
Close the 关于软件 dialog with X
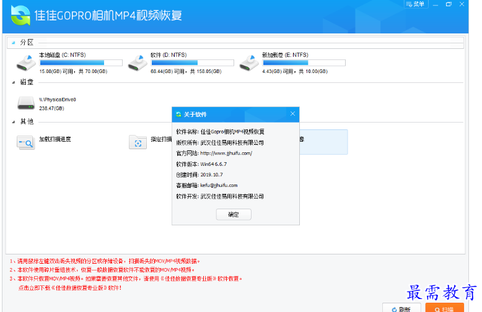click(x=292, y=115)
